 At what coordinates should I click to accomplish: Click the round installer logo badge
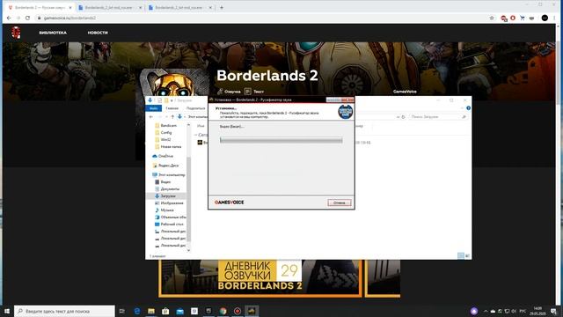coord(346,112)
